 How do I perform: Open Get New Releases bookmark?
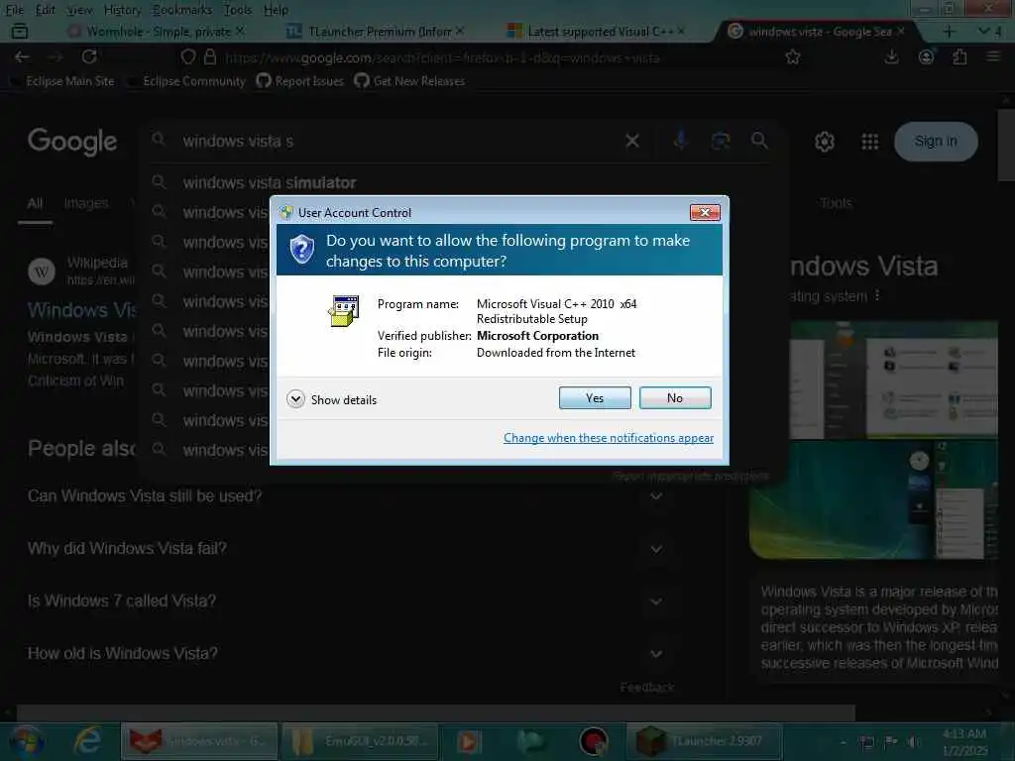(409, 81)
